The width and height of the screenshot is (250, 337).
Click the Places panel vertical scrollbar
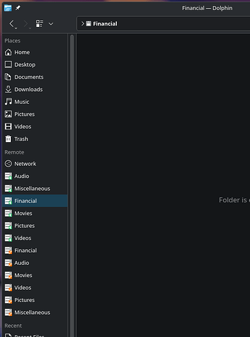(72, 185)
